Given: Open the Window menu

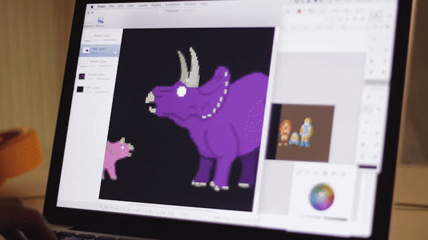Looking at the screenshot, I should (190, 5).
